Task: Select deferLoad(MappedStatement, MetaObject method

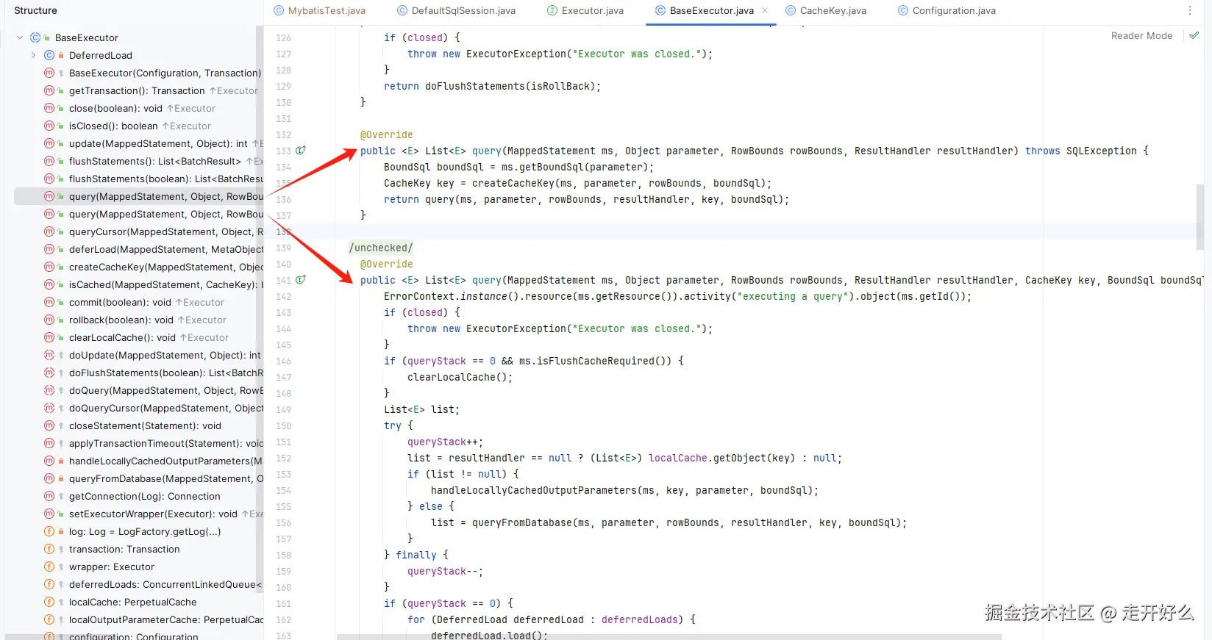Action: (x=165, y=249)
